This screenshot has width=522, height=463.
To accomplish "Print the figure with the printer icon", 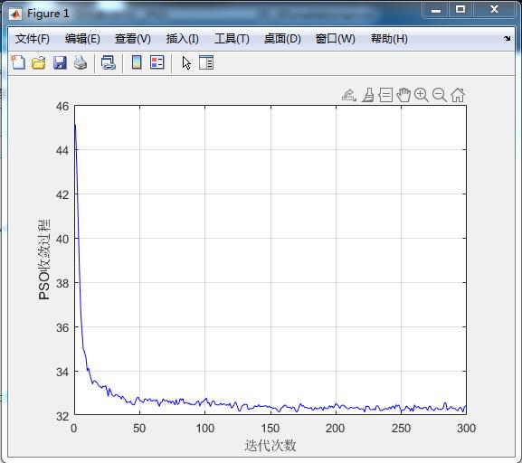I will pyautogui.click(x=81, y=62).
